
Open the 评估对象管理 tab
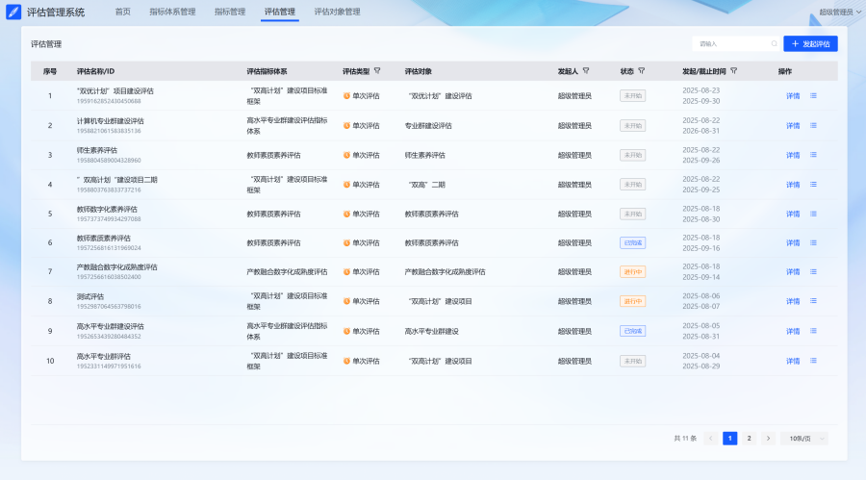click(x=337, y=13)
